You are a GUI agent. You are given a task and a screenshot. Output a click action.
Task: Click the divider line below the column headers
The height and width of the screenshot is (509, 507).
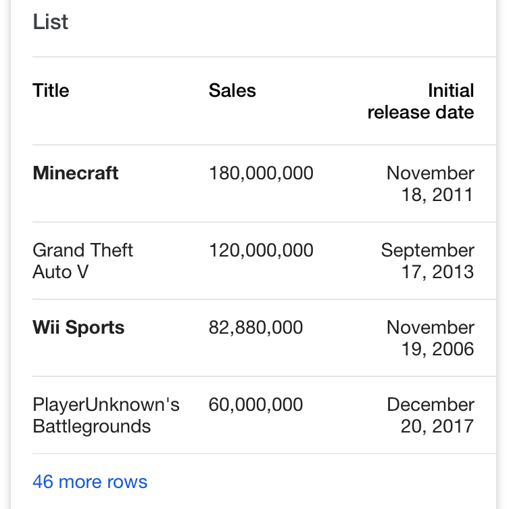[x=264, y=145]
